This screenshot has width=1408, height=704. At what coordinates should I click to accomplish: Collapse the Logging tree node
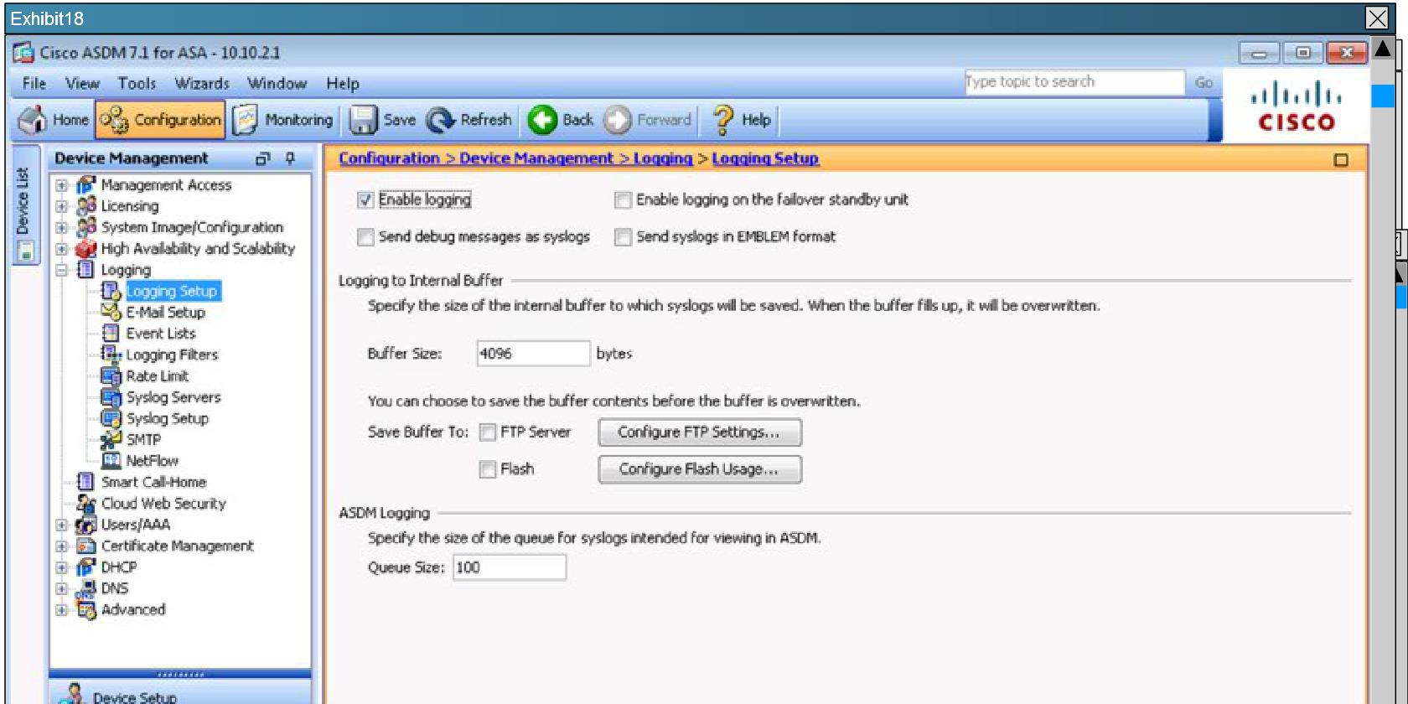pos(61,270)
